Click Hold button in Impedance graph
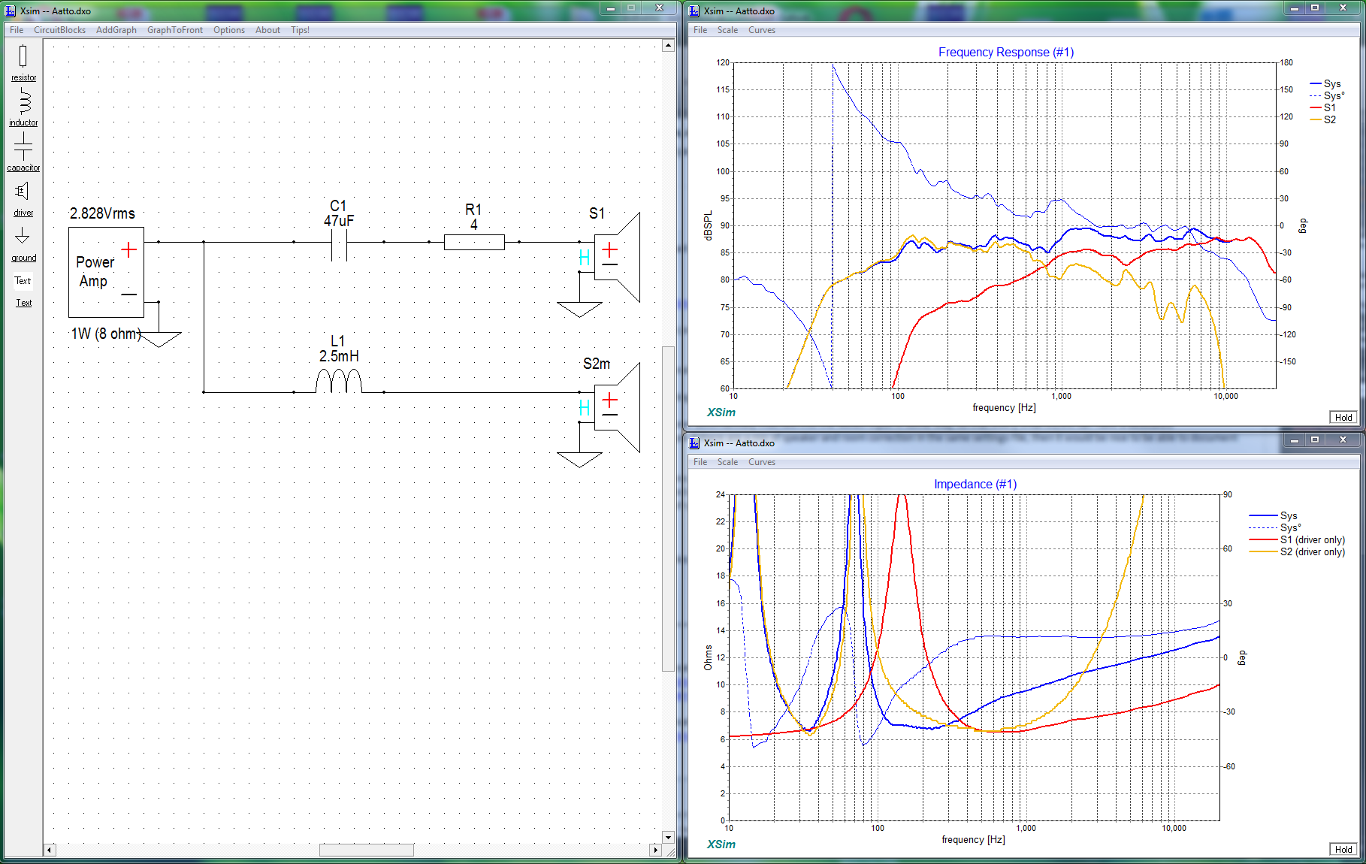Screen dimensions: 1366x864 tap(1343, 850)
